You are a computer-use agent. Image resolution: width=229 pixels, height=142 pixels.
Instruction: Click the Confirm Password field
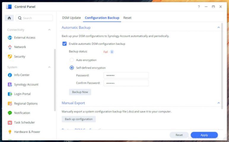[126, 83]
